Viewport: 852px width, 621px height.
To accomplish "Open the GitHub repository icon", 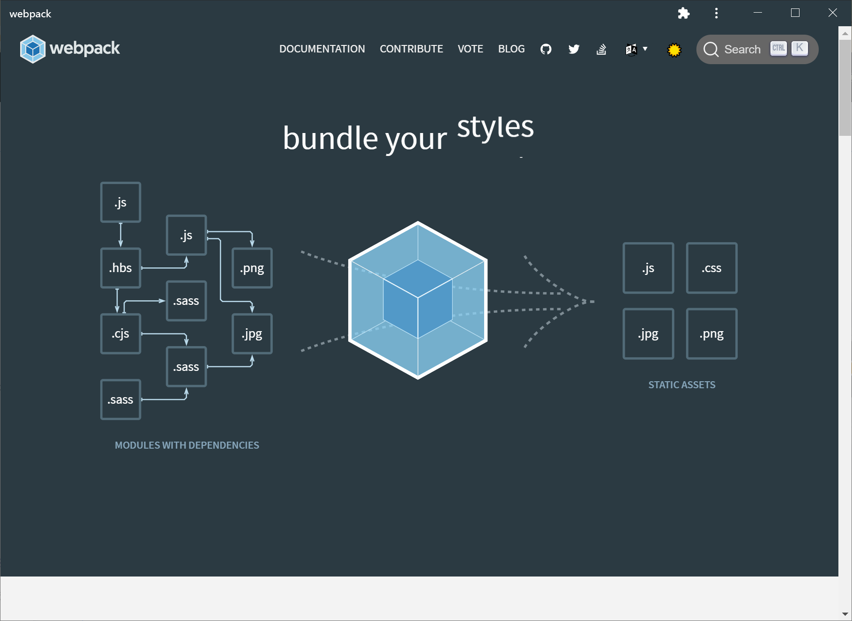I will point(546,49).
